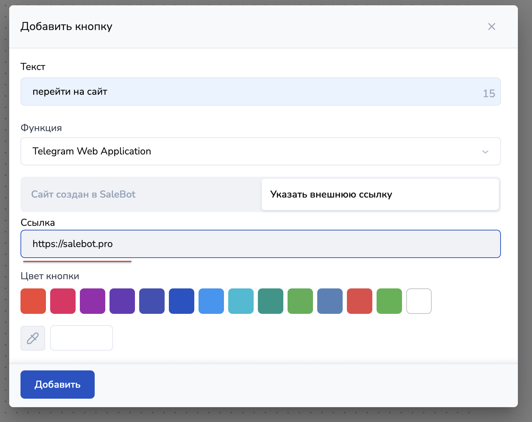532x422 pixels.
Task: Activate the eyedropper color picker icon
Action: click(33, 338)
